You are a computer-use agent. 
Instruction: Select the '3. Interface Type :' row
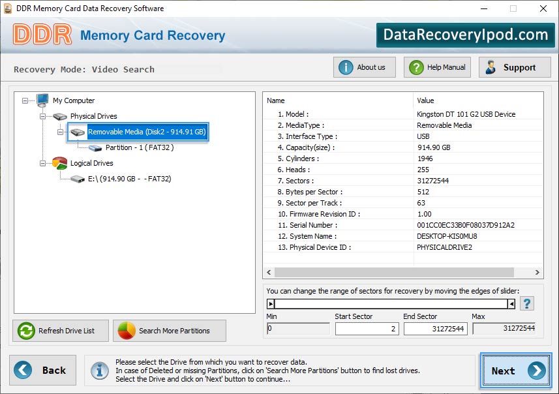click(x=403, y=136)
